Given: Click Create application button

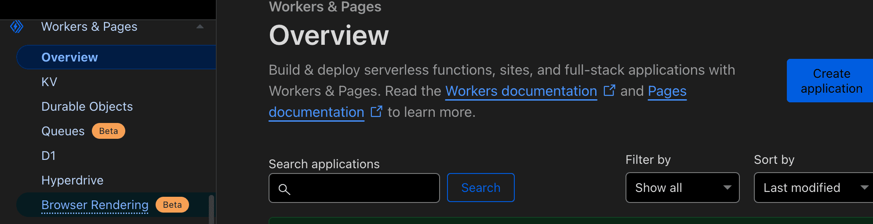Looking at the screenshot, I should 830,81.
